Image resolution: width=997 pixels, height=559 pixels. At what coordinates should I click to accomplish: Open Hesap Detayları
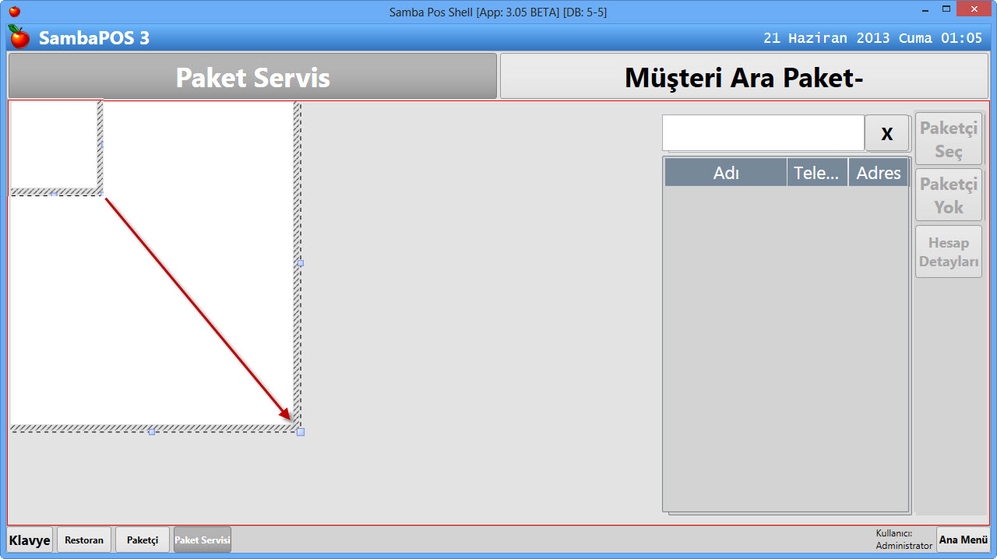[948, 251]
